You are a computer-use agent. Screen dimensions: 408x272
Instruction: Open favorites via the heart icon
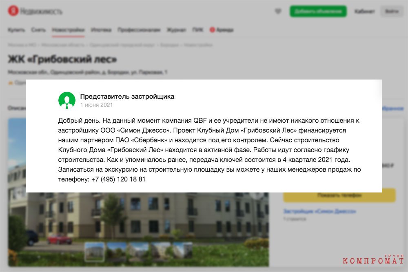click(278, 11)
